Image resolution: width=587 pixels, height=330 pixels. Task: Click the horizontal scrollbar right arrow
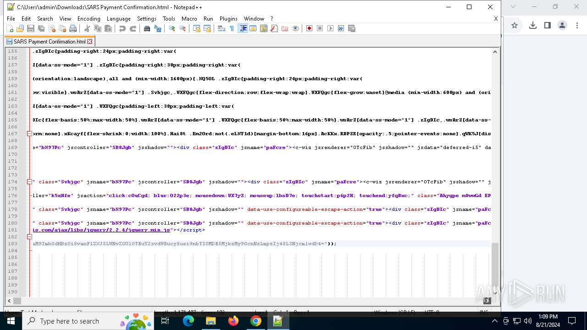pos(487,301)
